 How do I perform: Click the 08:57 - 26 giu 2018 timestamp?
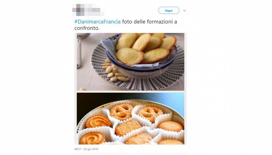(x=86, y=149)
